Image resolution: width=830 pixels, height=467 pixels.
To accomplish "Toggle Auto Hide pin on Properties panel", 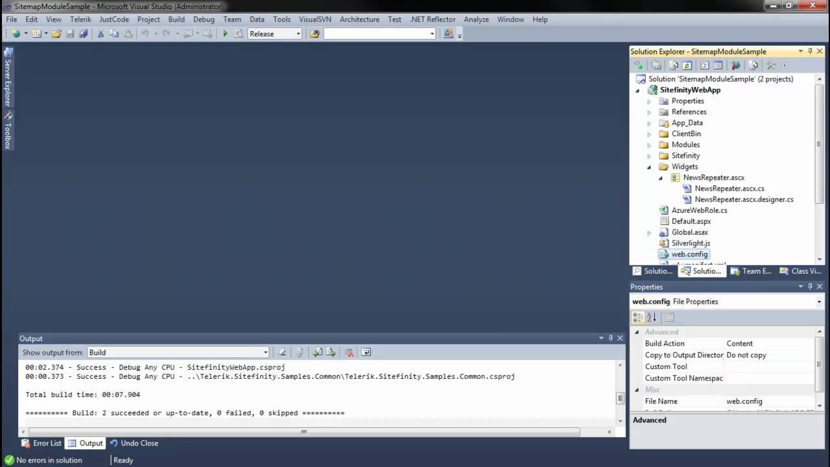I will tap(810, 287).
